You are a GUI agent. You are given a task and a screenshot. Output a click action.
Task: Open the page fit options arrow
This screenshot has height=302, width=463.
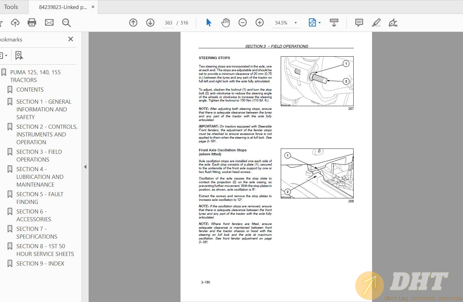(x=320, y=23)
